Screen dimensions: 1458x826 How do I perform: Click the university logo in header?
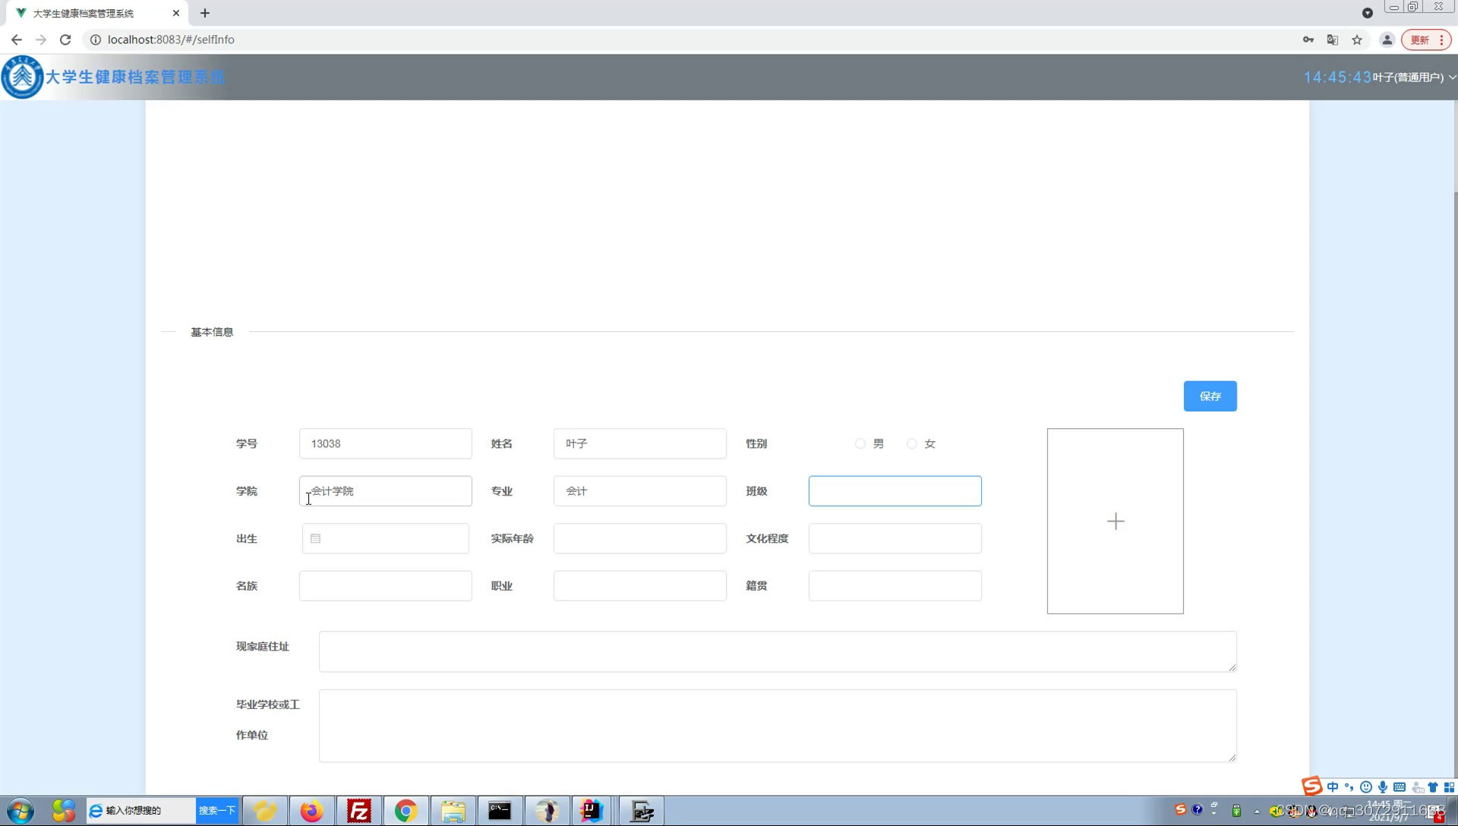pos(22,77)
